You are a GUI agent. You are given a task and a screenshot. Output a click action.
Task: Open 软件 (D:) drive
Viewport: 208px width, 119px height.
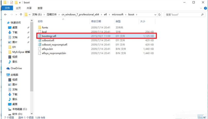click(17, 114)
